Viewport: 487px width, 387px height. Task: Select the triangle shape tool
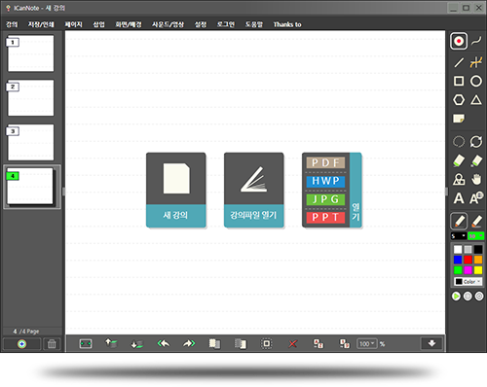tap(476, 100)
